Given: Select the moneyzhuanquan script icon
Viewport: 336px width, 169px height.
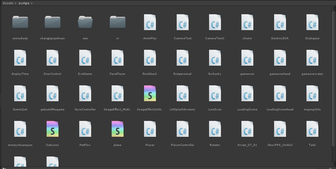Looking at the screenshot, I should click(20, 129).
